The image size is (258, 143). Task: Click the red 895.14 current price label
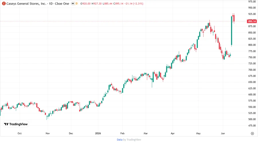click(252, 22)
